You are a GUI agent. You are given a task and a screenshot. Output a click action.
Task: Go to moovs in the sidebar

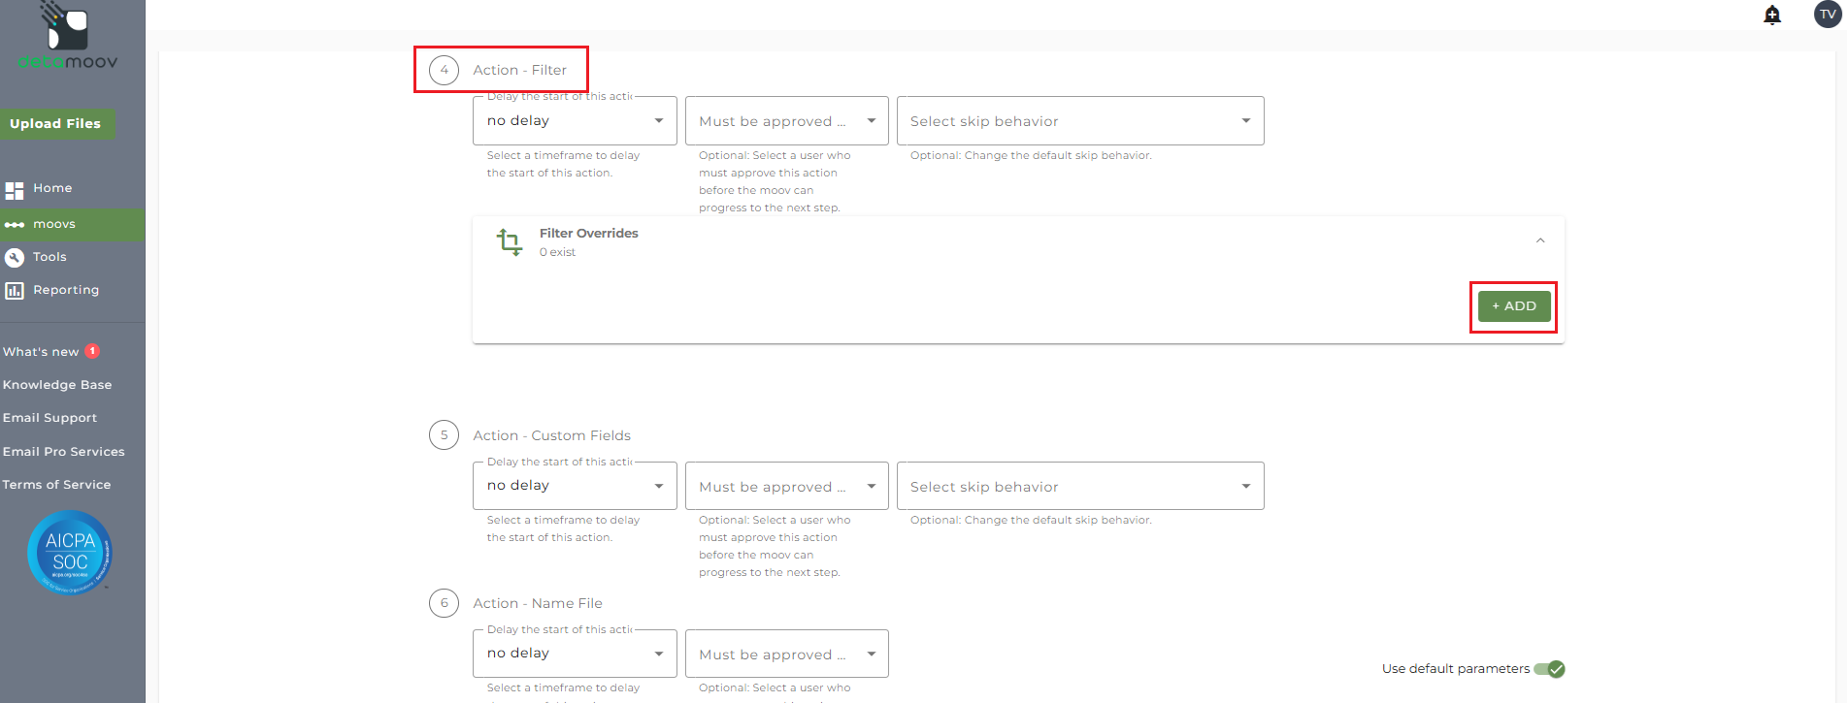click(54, 225)
